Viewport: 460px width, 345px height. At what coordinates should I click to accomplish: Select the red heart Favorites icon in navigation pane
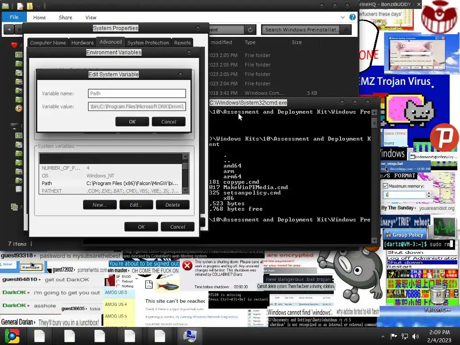click(14, 45)
